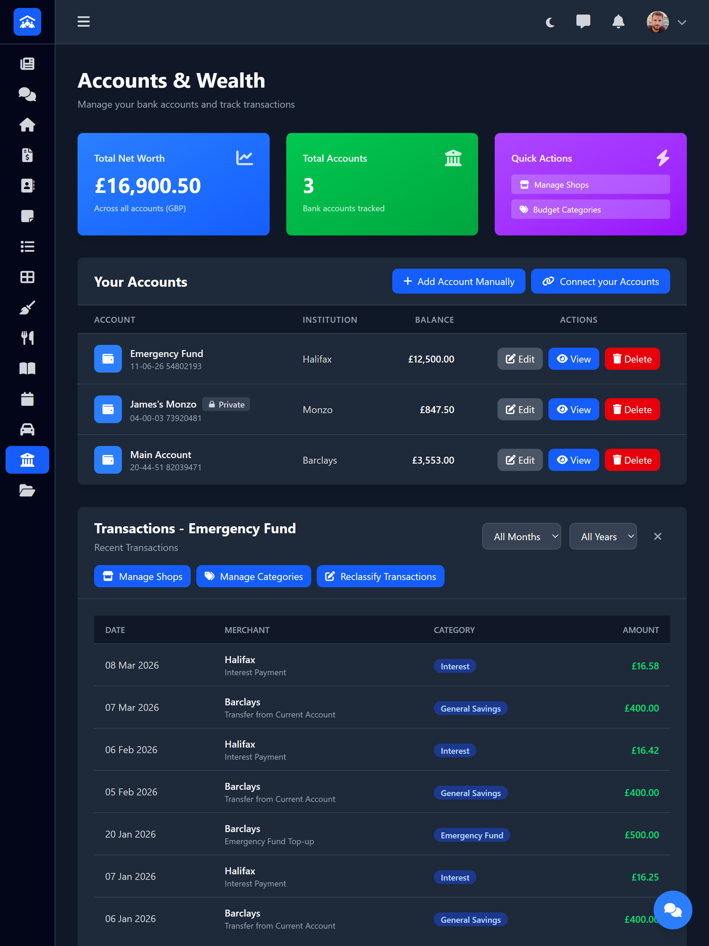Select the Interest category badge on 08 Mar
709x946 pixels.
[455, 666]
